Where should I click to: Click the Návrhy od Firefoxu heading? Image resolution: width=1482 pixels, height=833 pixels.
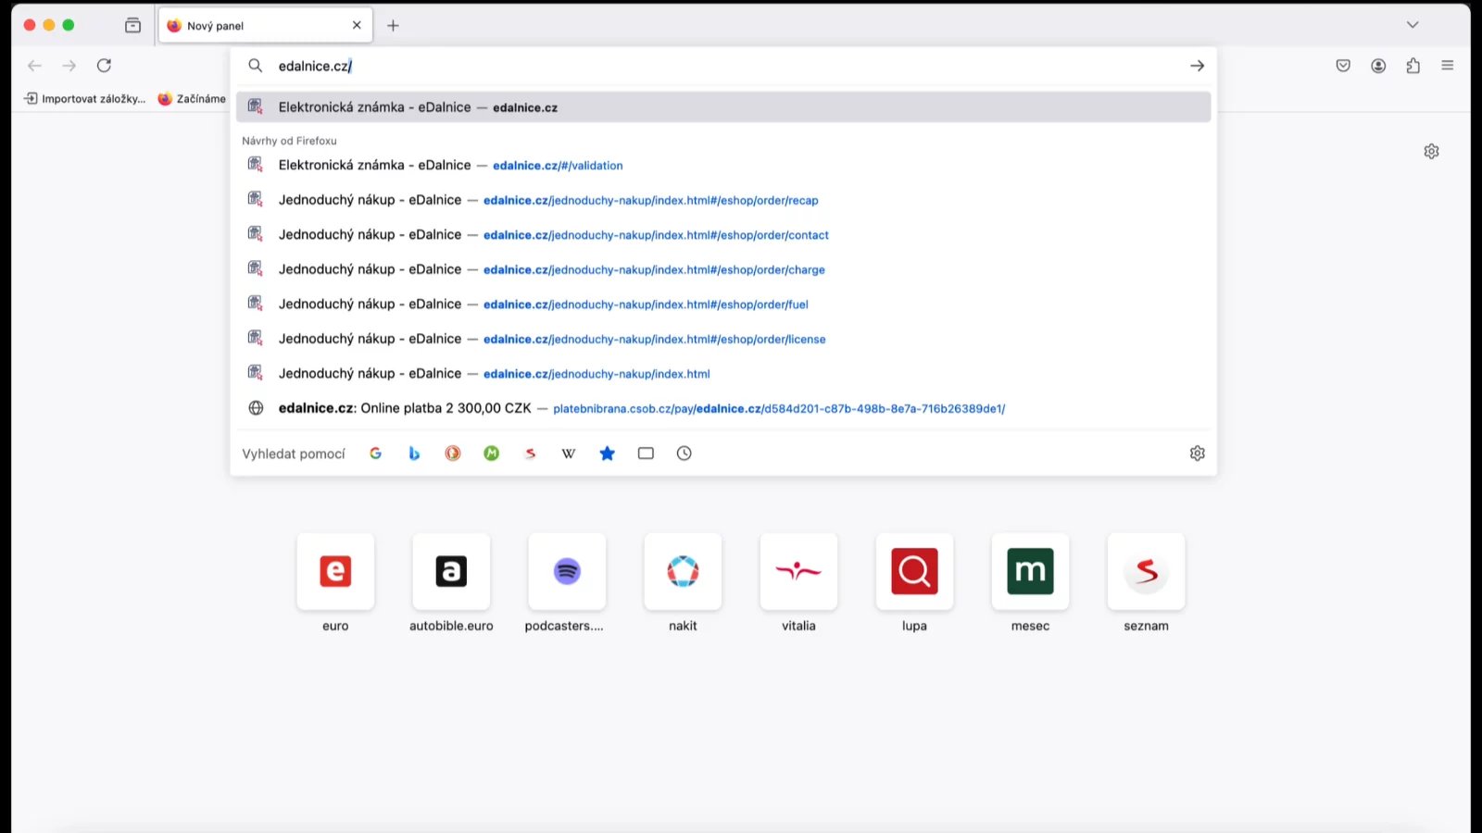coord(289,141)
